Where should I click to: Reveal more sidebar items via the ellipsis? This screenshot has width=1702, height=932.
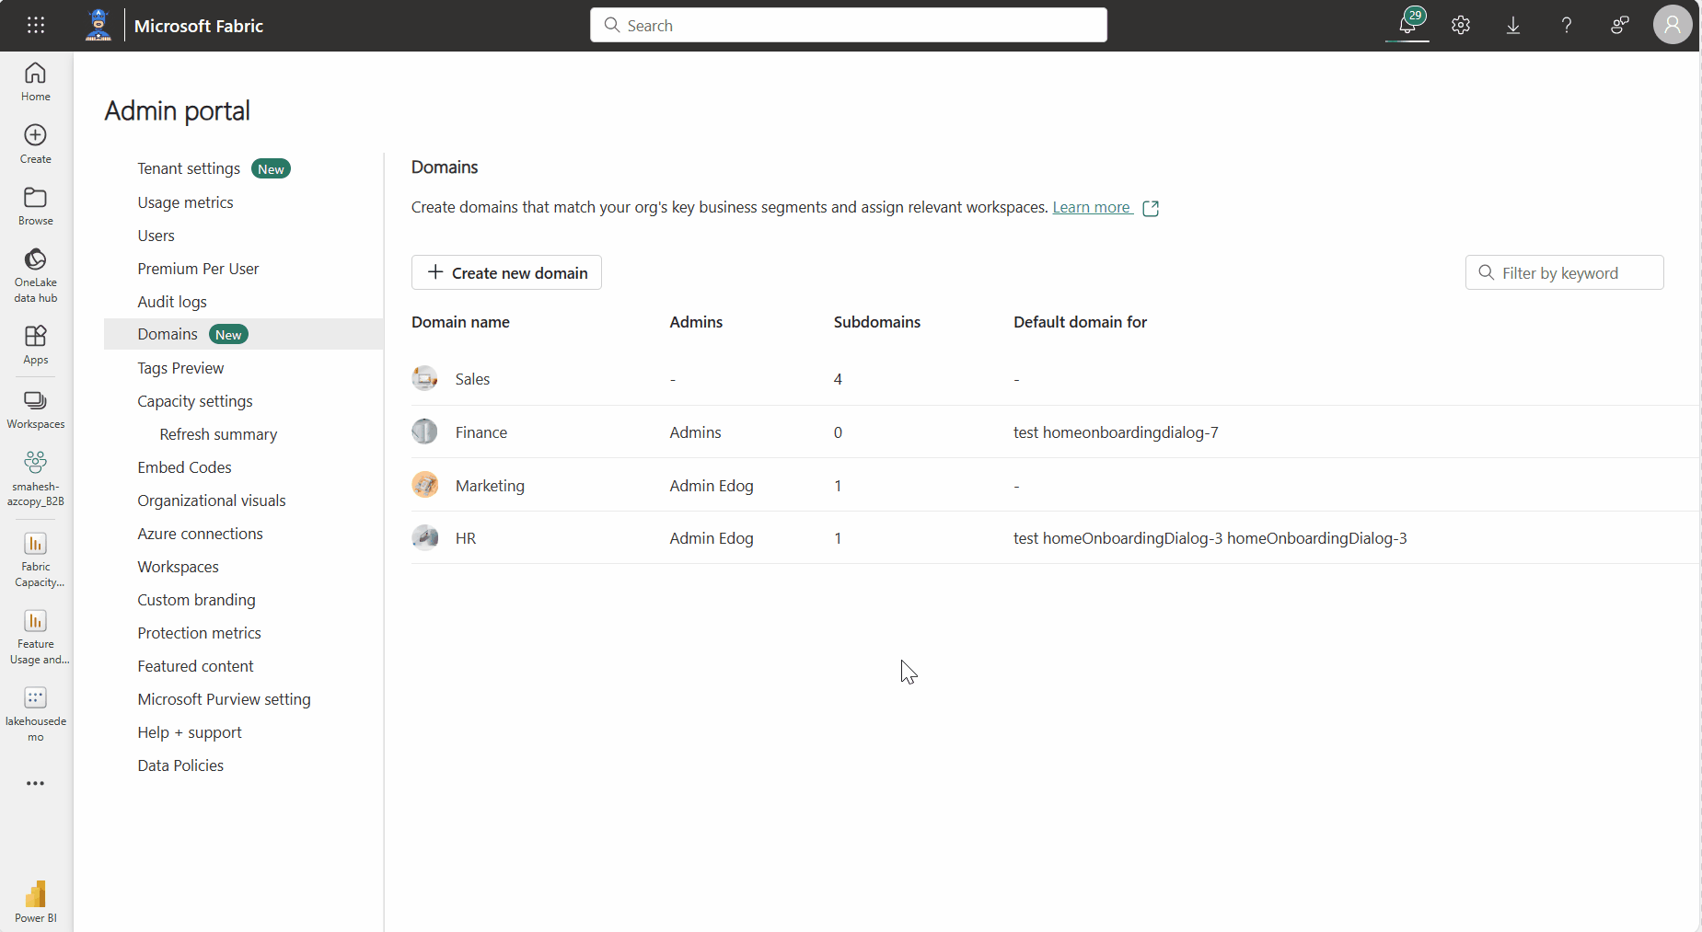click(x=35, y=783)
